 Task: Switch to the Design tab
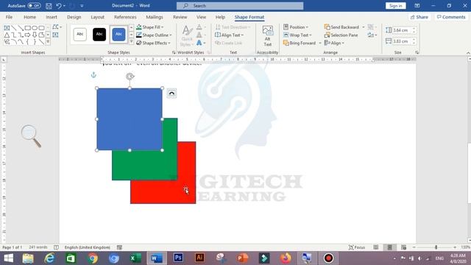pos(74,17)
